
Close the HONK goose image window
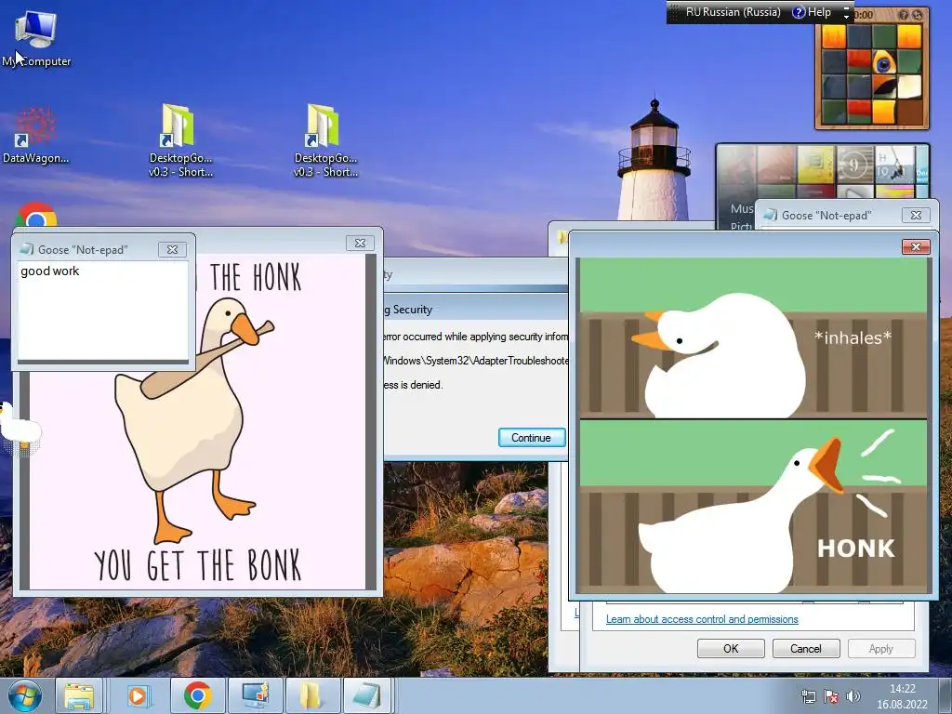click(916, 246)
